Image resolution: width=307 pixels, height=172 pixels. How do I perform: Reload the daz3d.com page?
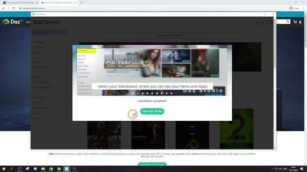(14, 8)
